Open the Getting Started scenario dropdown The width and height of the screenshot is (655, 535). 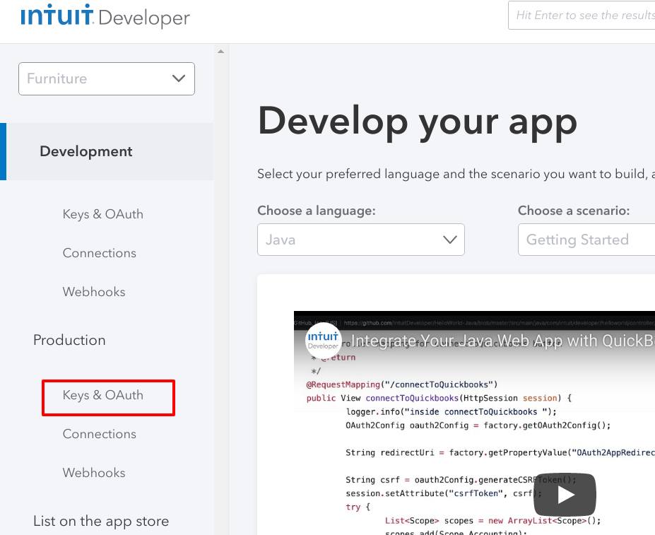tap(586, 240)
